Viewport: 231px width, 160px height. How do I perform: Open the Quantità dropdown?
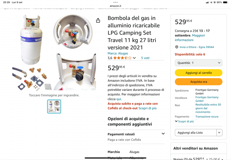[x=198, y=63]
